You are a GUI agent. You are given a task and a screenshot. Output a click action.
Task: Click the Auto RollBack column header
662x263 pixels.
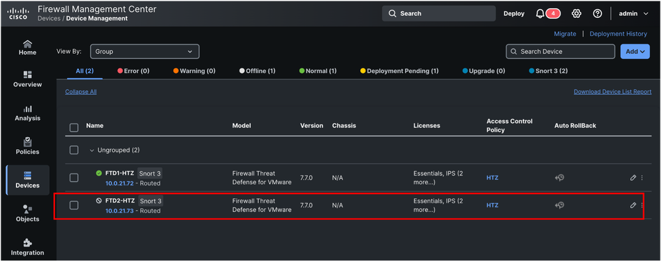pyautogui.click(x=575, y=126)
